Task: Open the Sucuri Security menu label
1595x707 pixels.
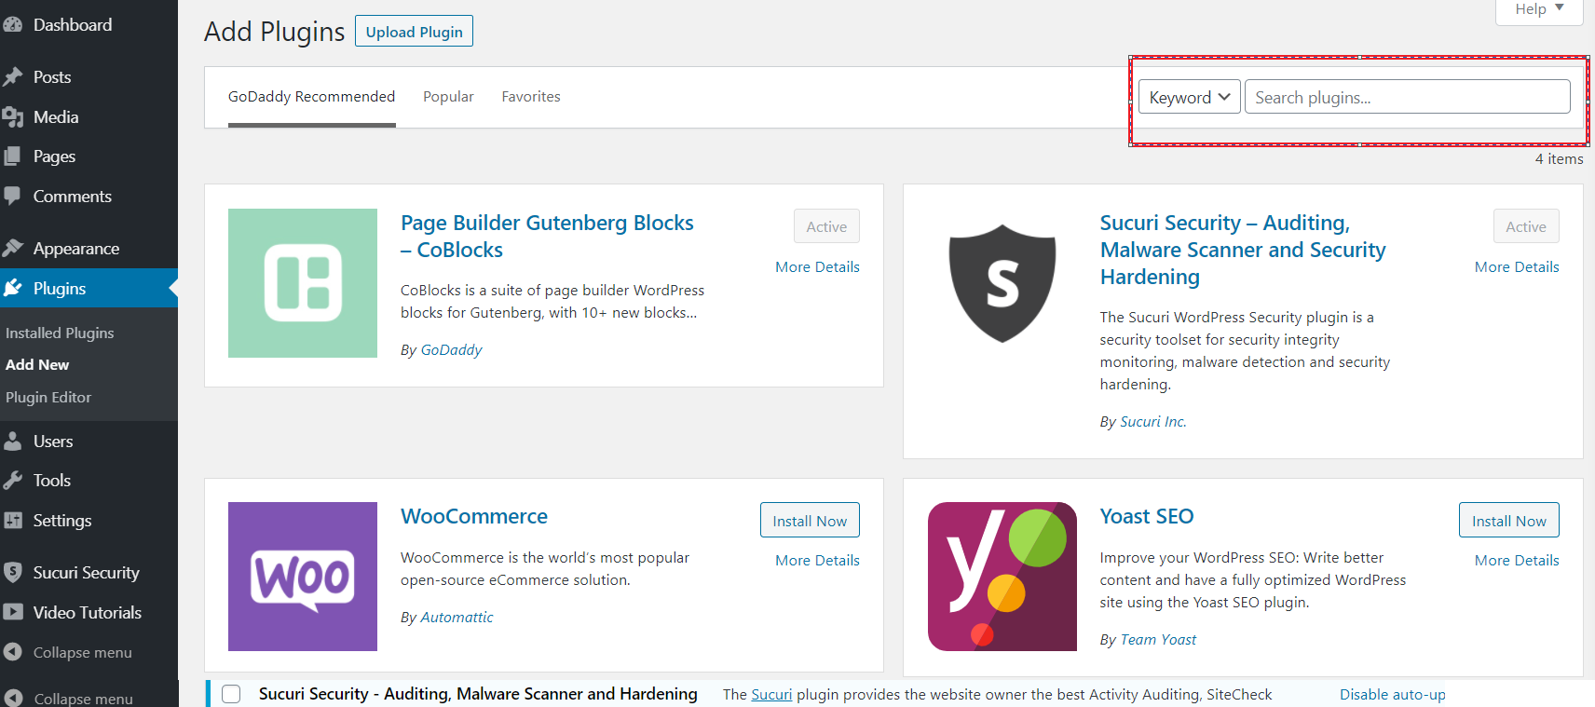Action: coord(87,573)
